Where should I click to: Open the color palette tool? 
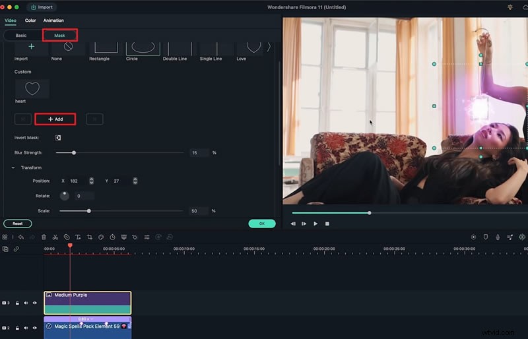101,237
